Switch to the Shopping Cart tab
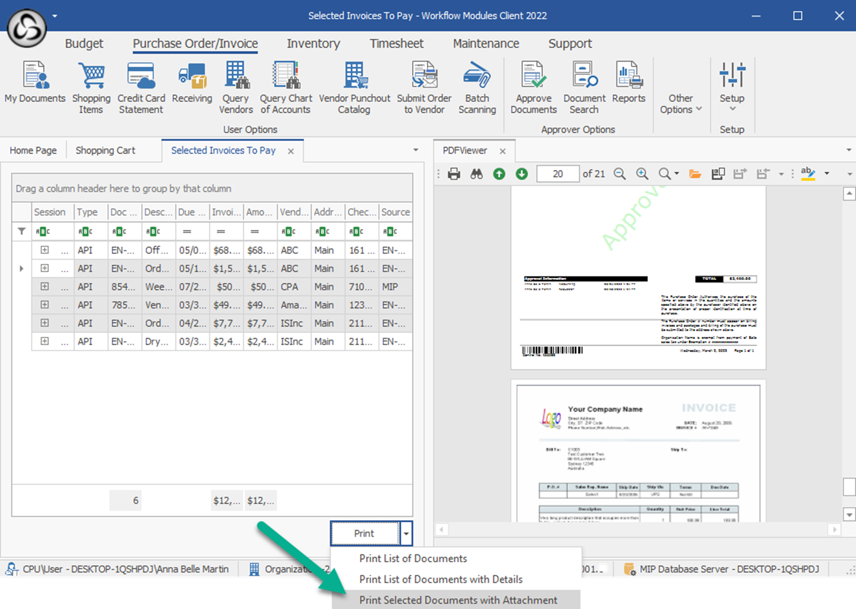The width and height of the screenshot is (856, 609). click(106, 151)
